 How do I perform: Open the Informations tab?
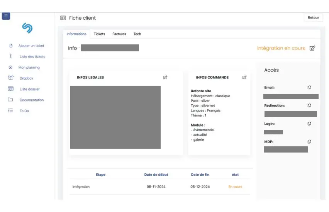point(76,34)
